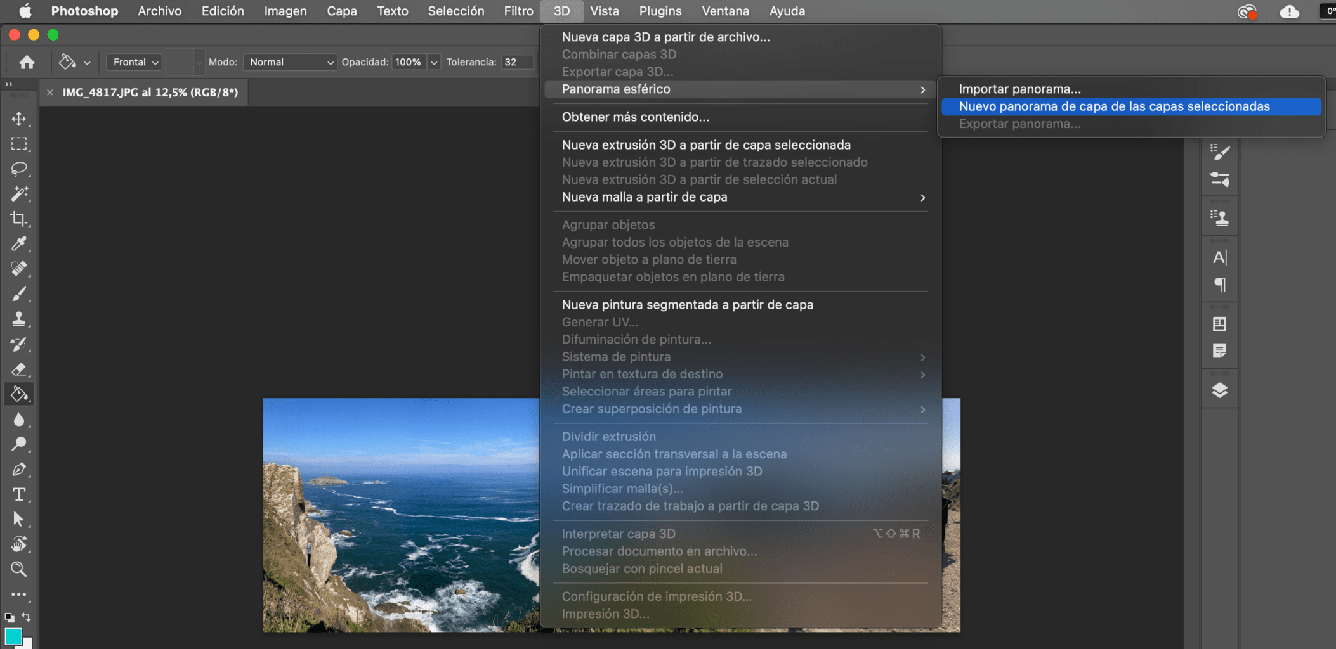
Task: Open the Imagen menu
Action: click(285, 11)
